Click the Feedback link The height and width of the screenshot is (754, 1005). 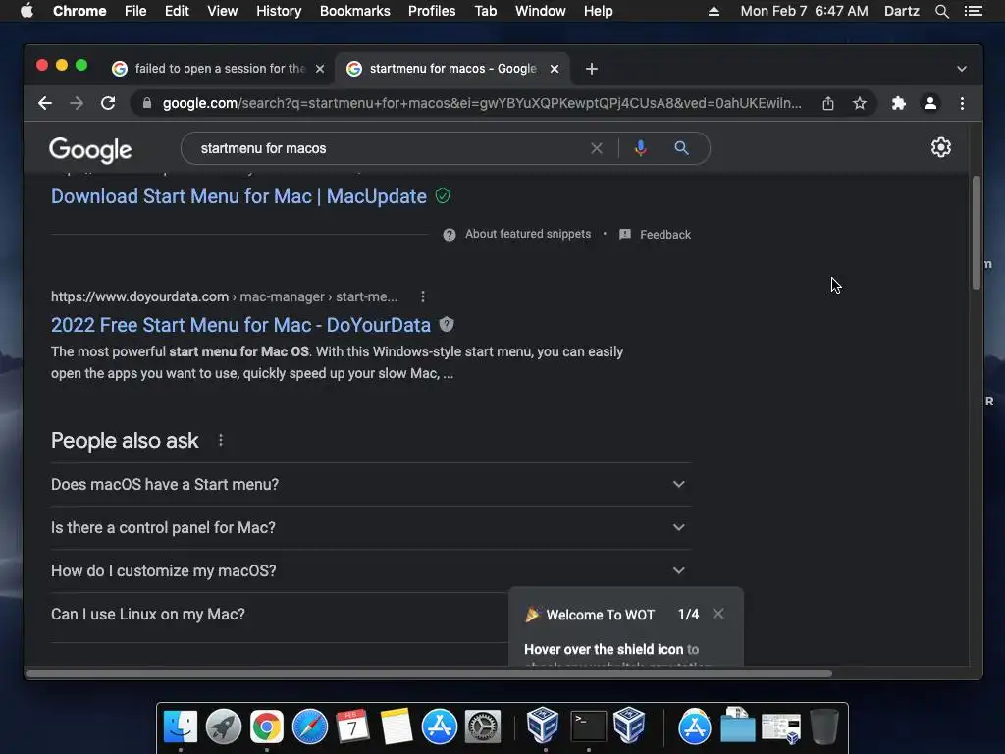click(665, 235)
